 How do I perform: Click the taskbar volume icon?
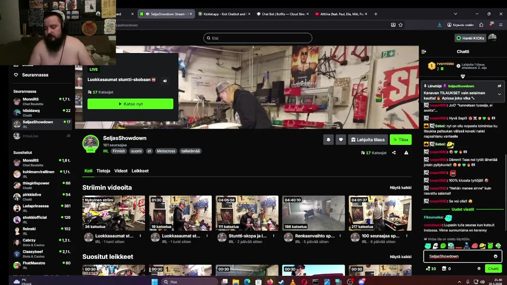tap(482, 282)
